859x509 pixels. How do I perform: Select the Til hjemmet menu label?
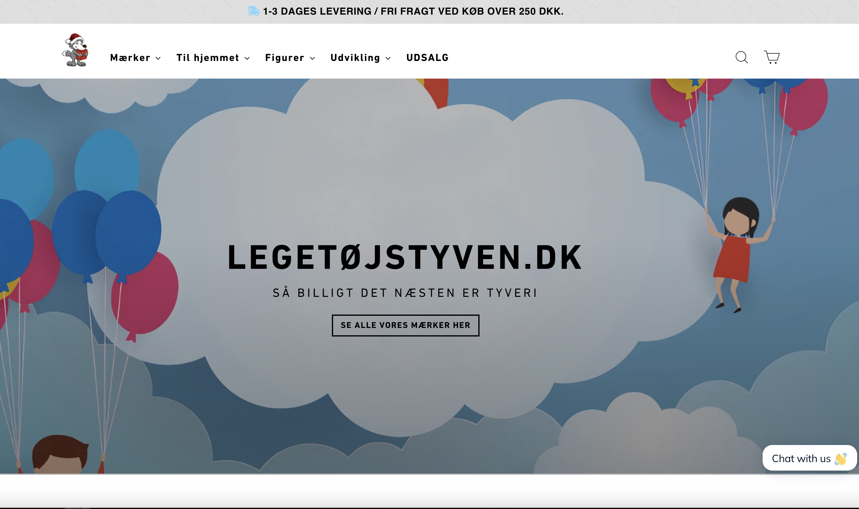[x=208, y=58]
